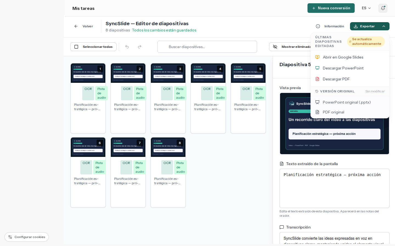This screenshot has width=395, height=246.
Task: Click the presentation icon beside PowerPoint original
Action: tap(317, 102)
